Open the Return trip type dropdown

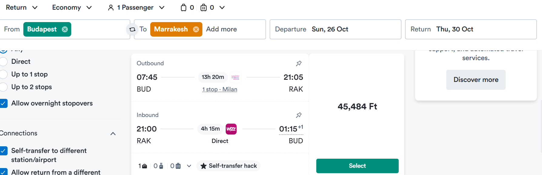22,8
